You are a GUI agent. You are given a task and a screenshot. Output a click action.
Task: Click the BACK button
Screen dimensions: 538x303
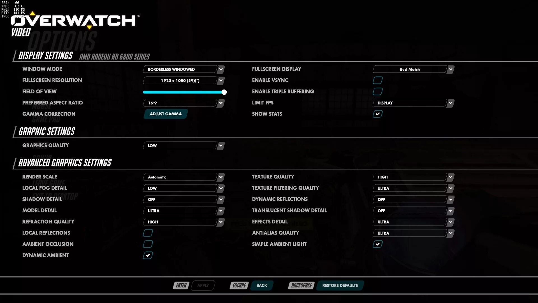click(x=262, y=285)
